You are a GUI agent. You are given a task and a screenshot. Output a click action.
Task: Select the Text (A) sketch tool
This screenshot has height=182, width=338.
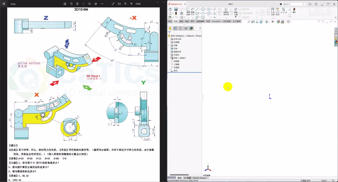214,13
